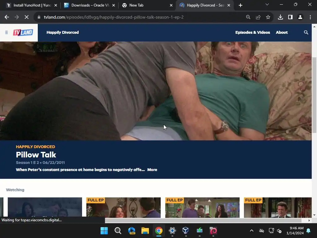Click the browser forward arrow
The image size is (317, 238).
click(x=17, y=17)
